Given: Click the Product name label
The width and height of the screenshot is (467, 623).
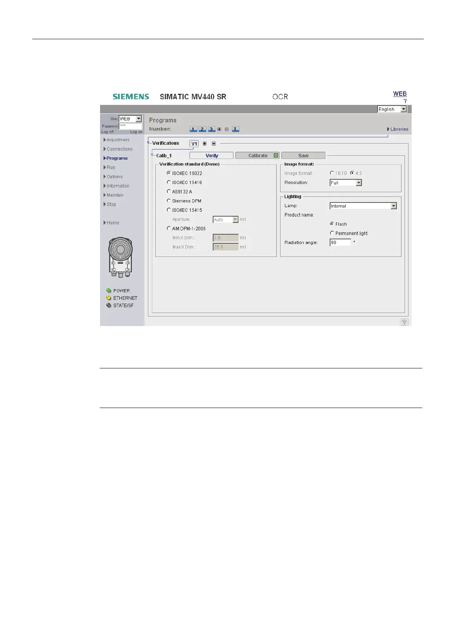Looking at the screenshot, I should 299,215.
